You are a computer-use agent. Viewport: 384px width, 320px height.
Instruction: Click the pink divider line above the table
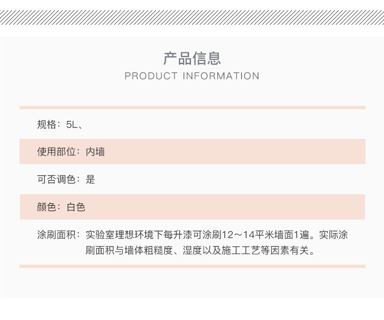point(192,107)
